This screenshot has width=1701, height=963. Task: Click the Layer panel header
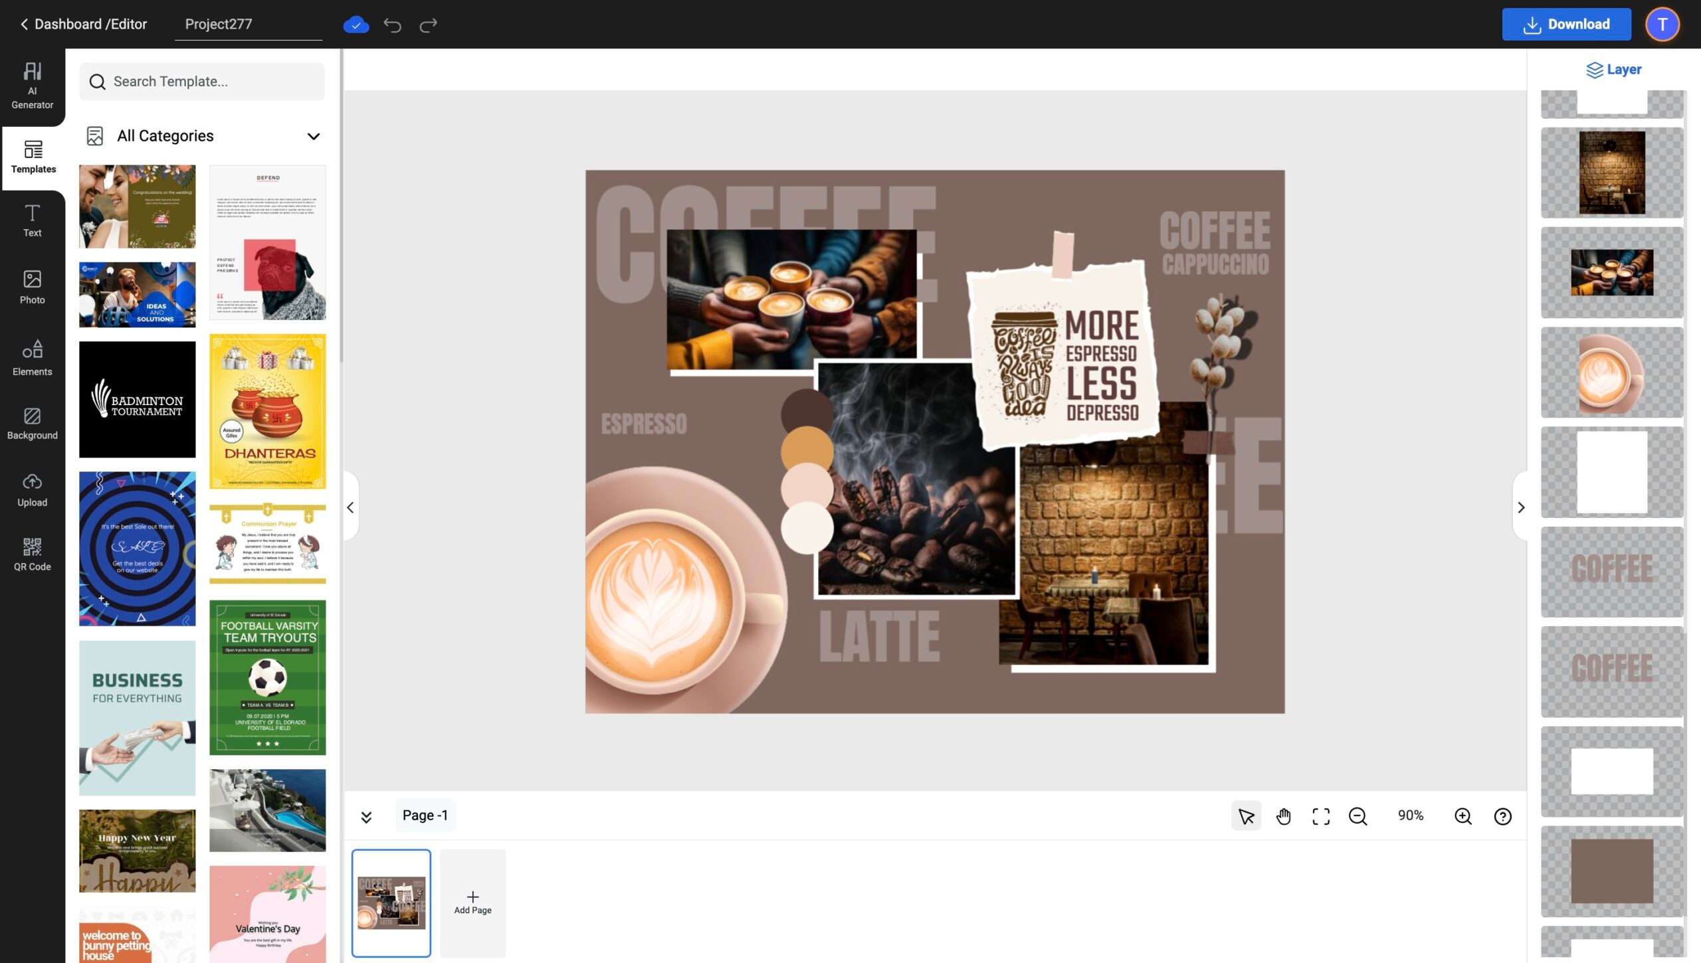pos(1613,69)
